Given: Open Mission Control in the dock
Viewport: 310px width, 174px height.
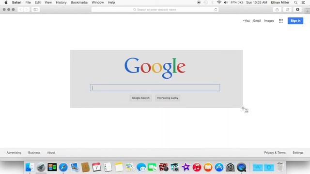Looking at the screenshot, I should coord(52,167).
